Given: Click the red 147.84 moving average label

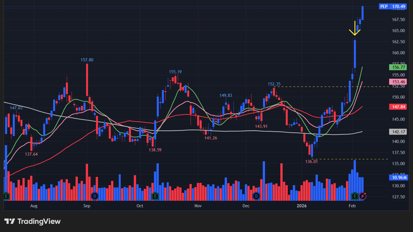Looking at the screenshot, I should (399, 107).
